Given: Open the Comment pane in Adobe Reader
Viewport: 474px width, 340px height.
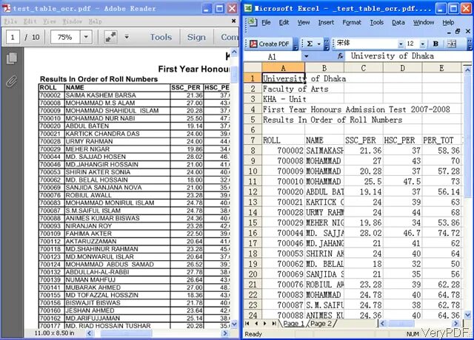Looking at the screenshot, I should (230, 37).
